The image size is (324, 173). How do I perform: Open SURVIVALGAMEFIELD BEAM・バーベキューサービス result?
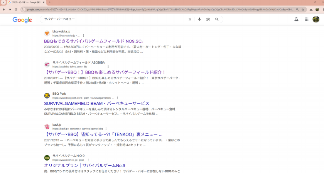[x=96, y=103]
